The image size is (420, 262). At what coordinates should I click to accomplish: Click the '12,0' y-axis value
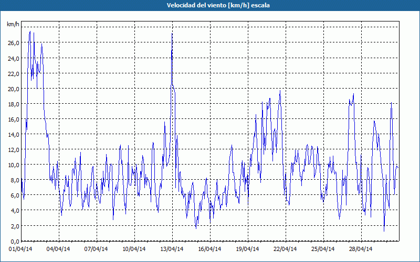pyautogui.click(x=14, y=150)
